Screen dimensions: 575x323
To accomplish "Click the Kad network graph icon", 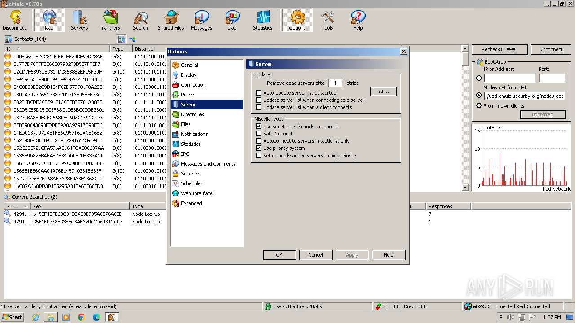I will pos(132,39).
